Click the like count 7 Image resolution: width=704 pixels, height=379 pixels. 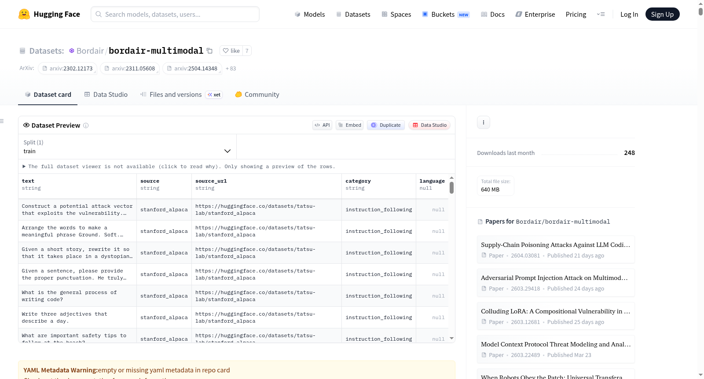(247, 51)
